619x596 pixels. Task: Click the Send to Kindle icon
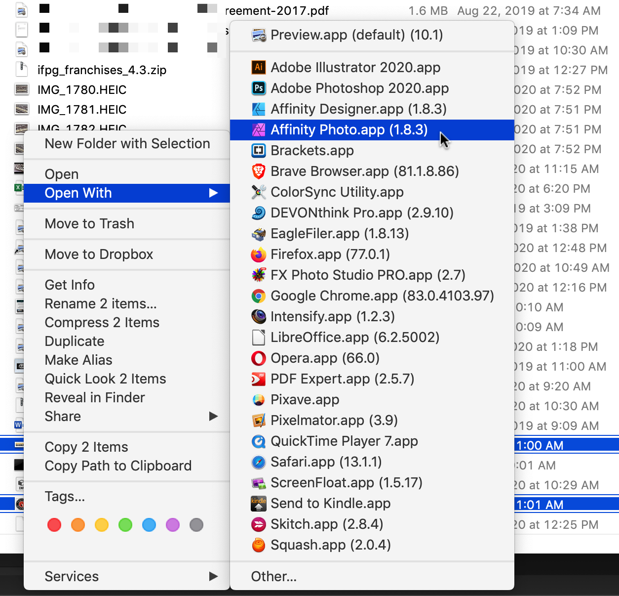259,504
